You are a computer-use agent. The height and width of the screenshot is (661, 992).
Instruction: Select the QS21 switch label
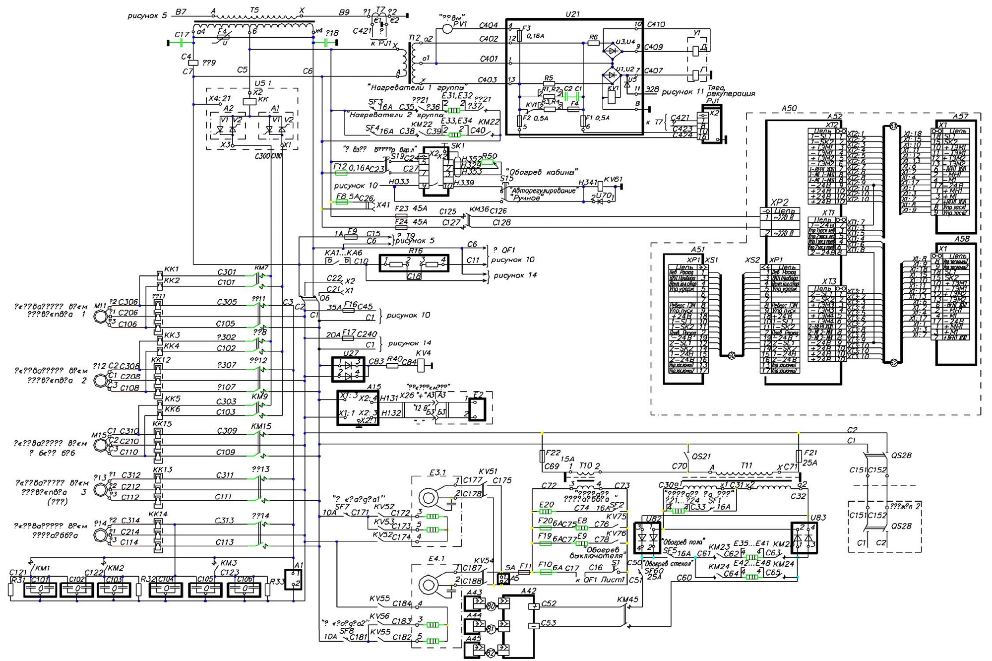coord(701,456)
